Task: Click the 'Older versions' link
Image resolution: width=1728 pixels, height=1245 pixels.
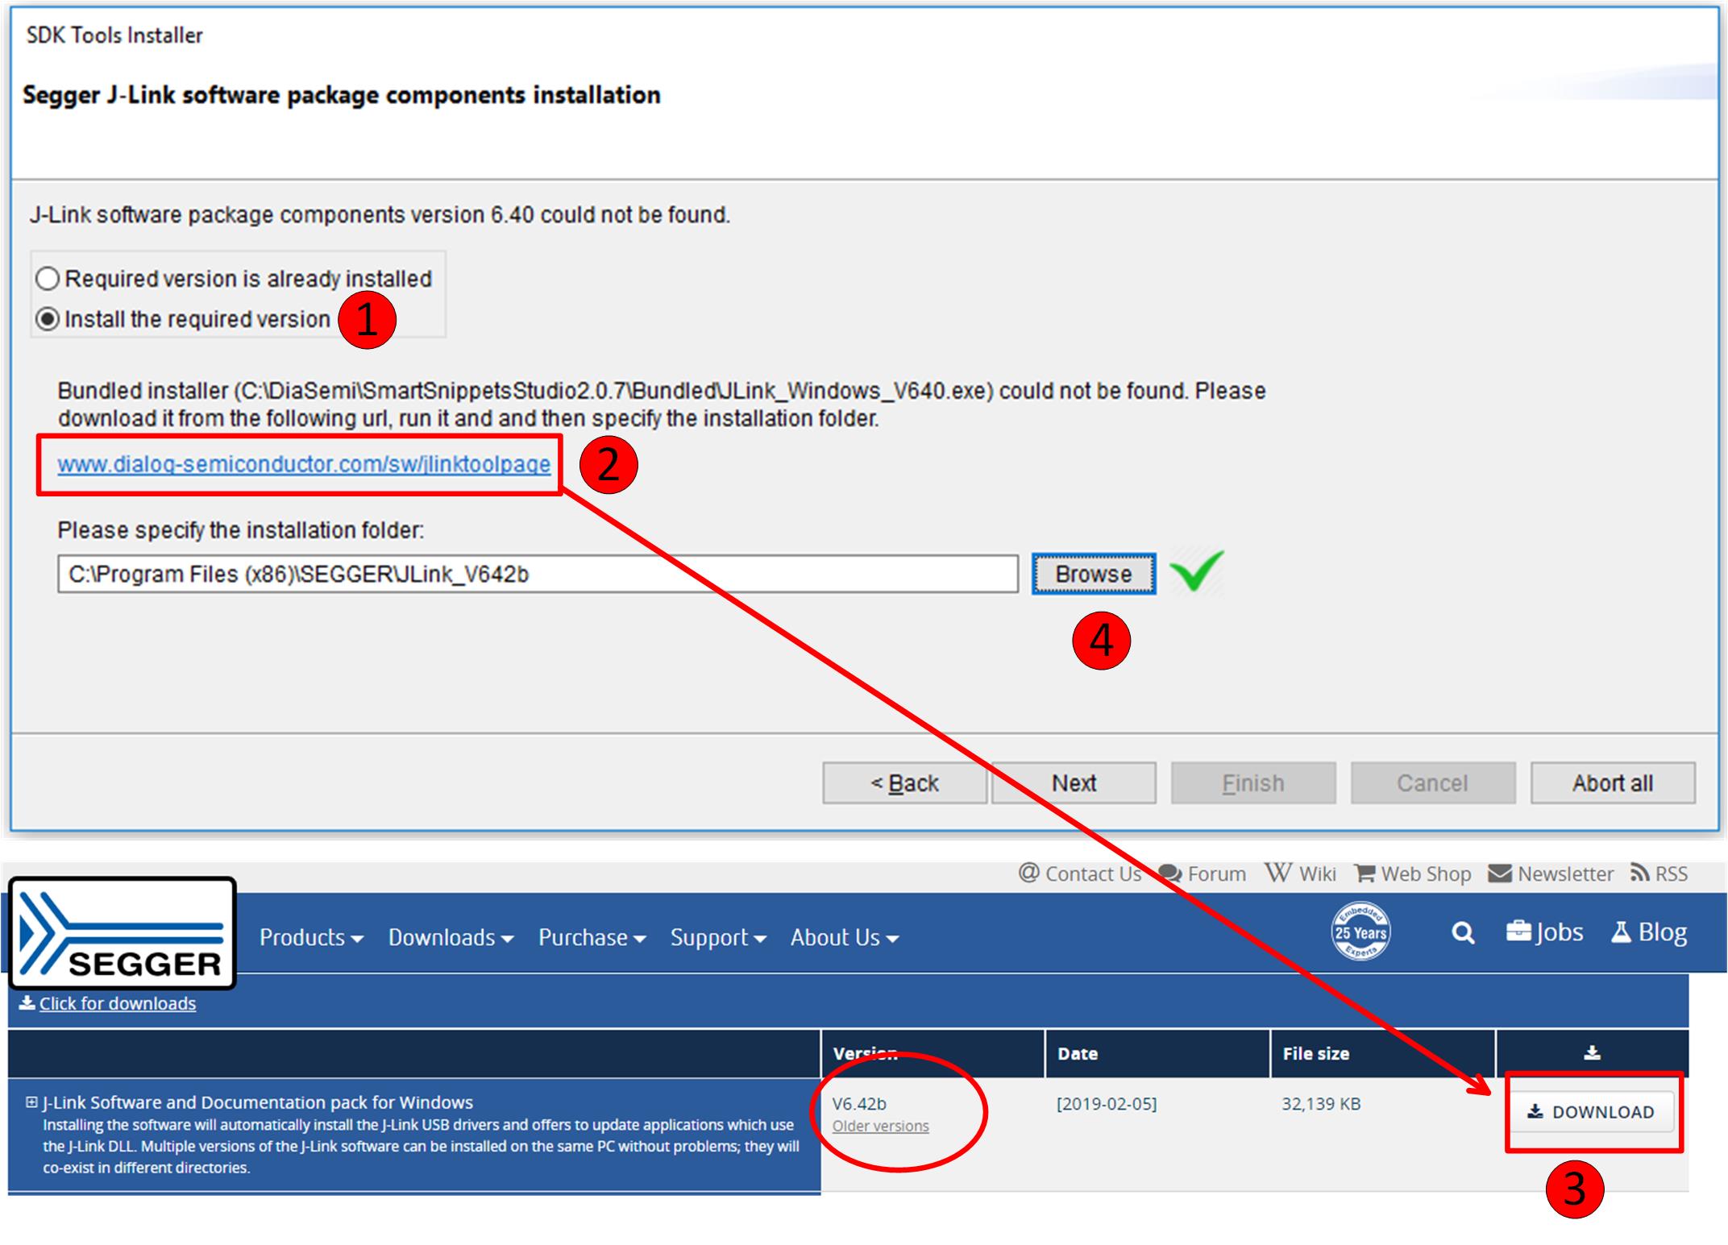Action: tap(880, 1126)
